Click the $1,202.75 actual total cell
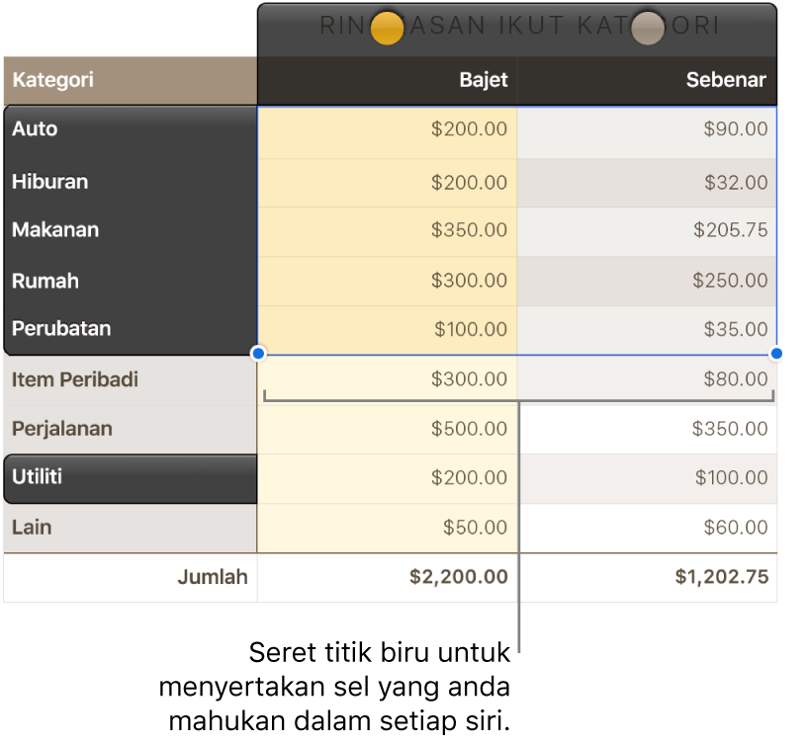 coord(647,577)
